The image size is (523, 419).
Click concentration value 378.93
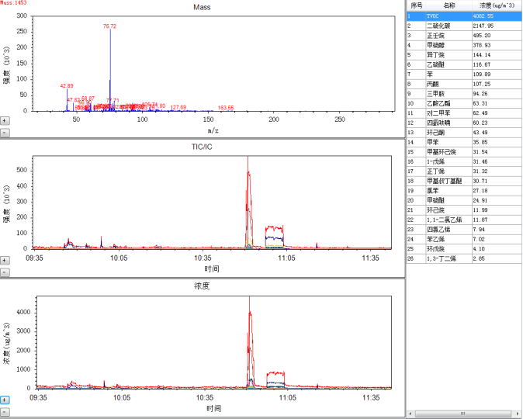click(x=482, y=45)
